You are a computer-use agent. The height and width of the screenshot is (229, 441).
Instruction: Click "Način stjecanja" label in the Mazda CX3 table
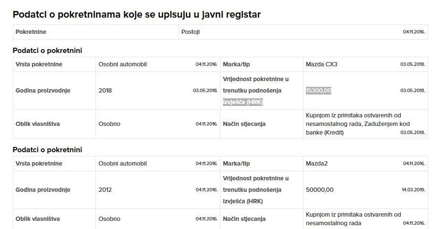[244, 124]
